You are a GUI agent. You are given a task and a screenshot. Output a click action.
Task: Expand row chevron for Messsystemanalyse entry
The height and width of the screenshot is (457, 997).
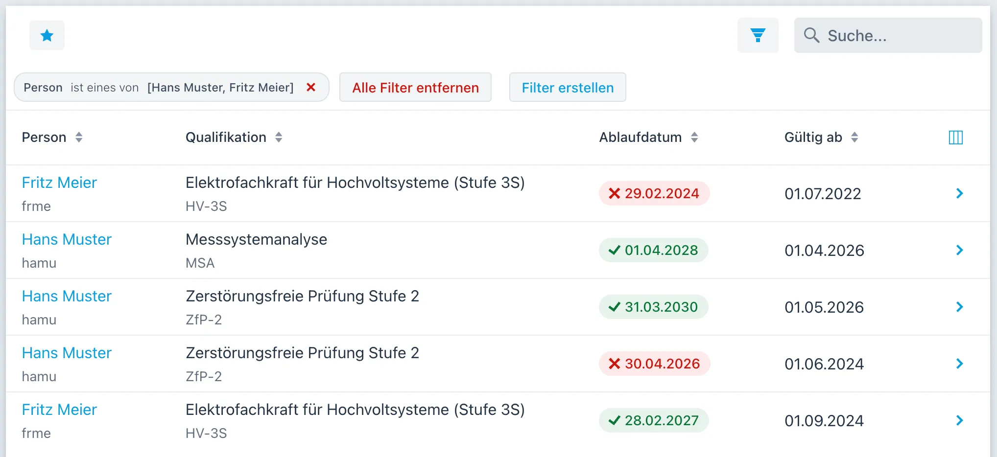tap(959, 250)
